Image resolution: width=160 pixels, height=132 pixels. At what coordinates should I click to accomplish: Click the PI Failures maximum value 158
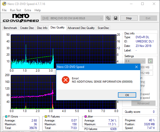tap(74, 124)
